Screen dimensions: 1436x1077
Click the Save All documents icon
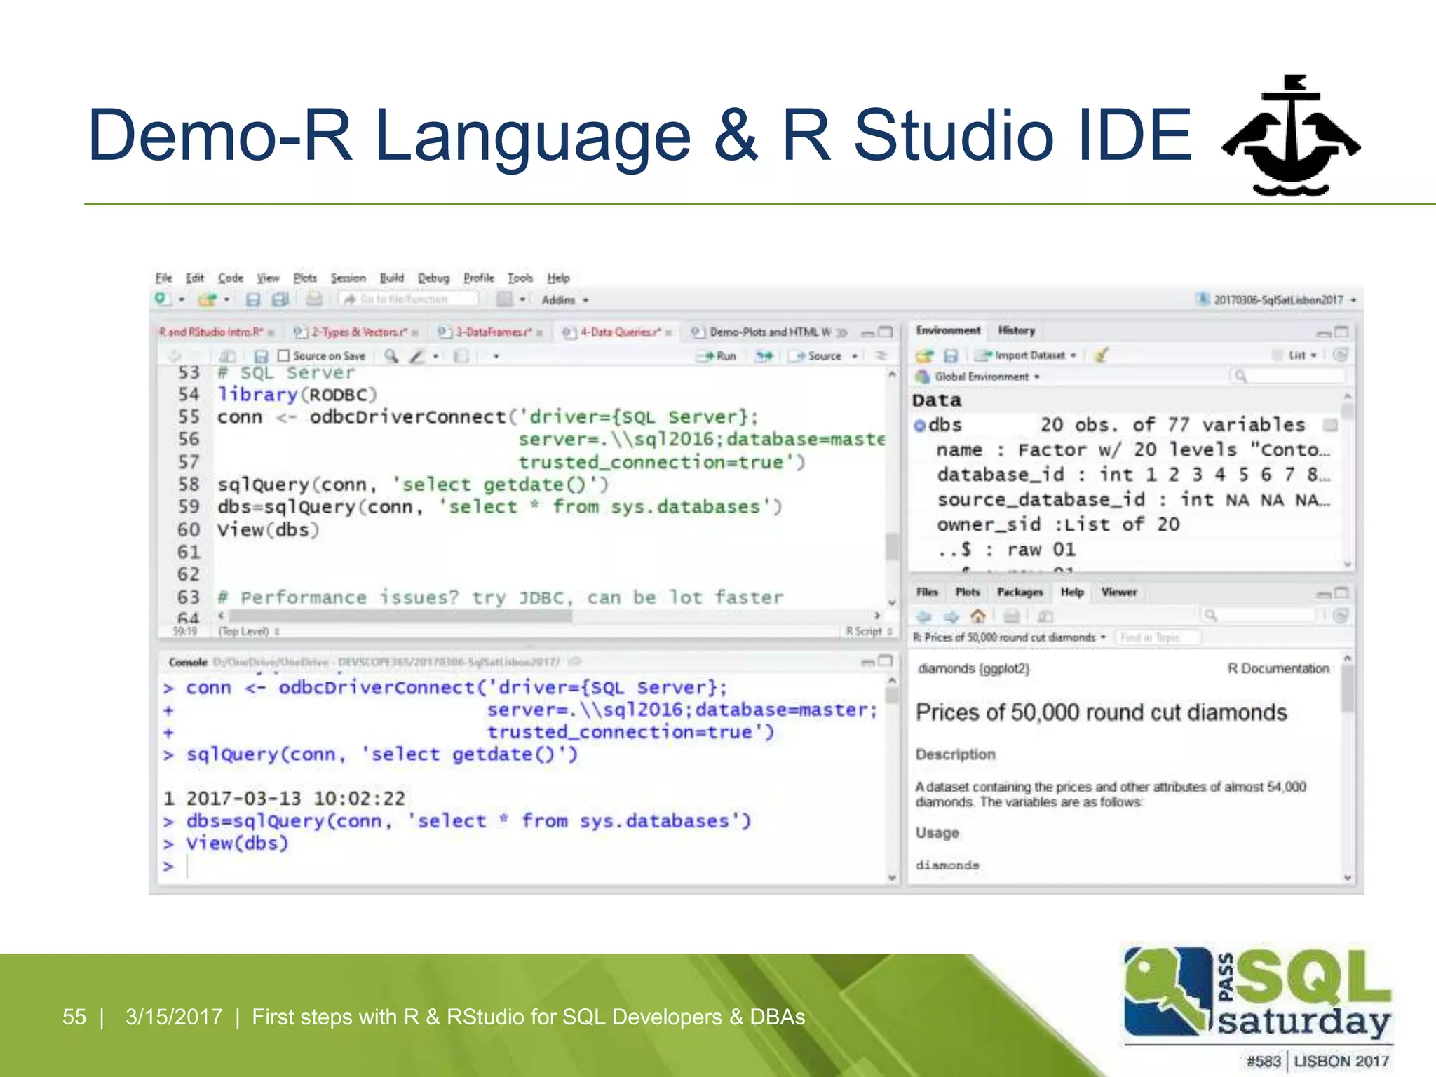point(280,299)
